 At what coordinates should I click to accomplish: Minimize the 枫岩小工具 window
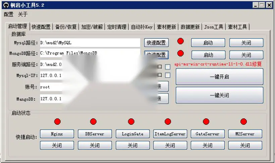click(256, 5)
